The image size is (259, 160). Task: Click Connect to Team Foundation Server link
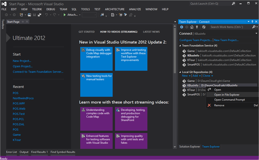coord(38,72)
